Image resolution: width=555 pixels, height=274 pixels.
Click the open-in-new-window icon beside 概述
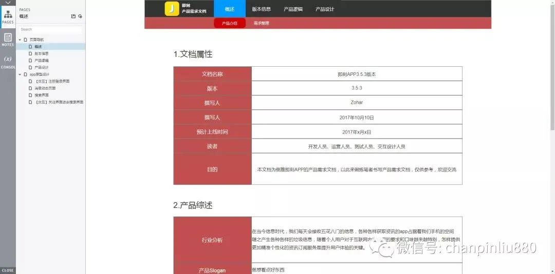[73, 16]
